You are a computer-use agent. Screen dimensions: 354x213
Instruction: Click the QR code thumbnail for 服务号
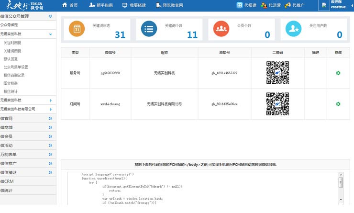(x=277, y=73)
